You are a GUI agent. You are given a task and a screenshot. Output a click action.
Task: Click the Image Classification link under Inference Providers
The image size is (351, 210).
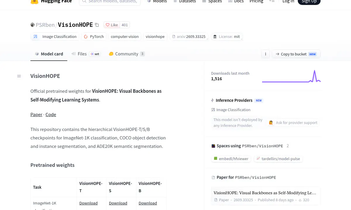231,110
